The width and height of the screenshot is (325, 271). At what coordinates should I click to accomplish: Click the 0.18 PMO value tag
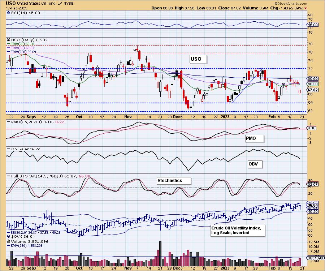(x=312, y=128)
